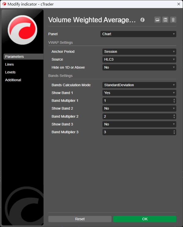
Task: Click the save parameters floppy disk icon
Action: click(x=165, y=20)
